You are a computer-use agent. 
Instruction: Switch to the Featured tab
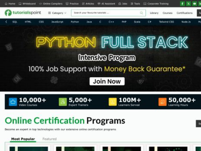point(50,139)
